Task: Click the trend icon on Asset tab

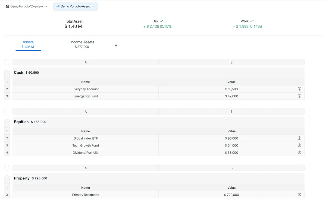Action: pos(58,6)
